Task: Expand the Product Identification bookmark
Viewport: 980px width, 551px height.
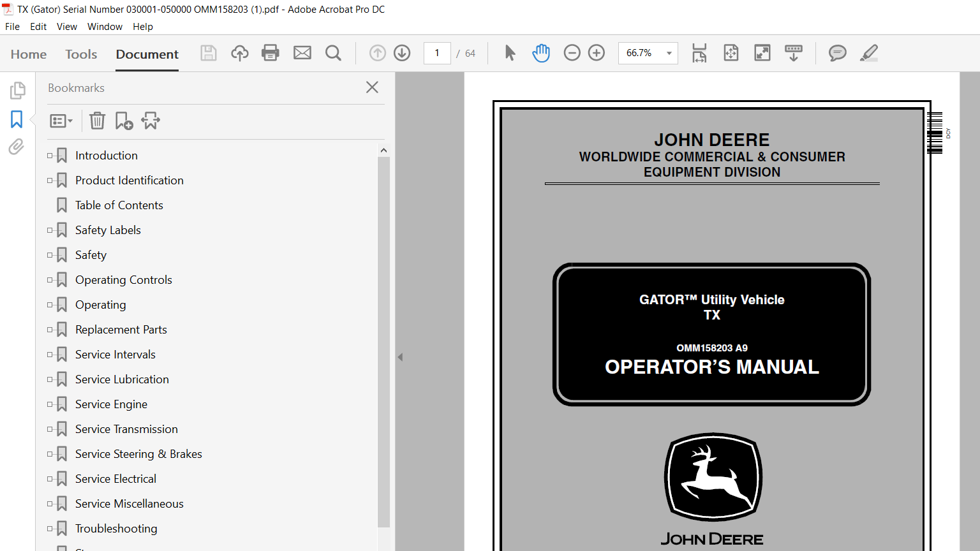Action: click(50, 180)
